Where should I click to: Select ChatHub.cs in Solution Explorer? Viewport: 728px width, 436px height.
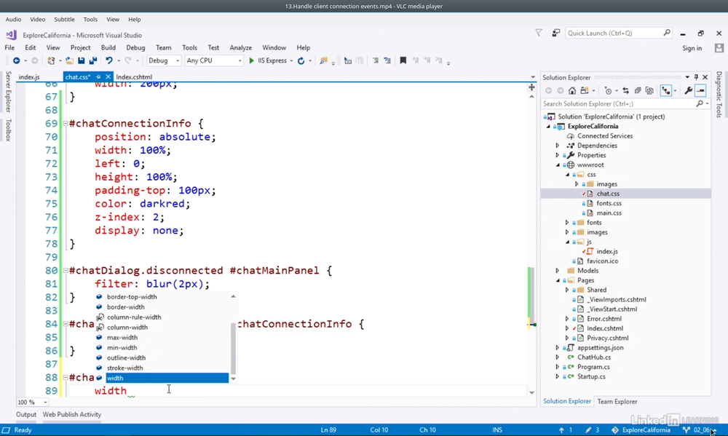tap(594, 357)
